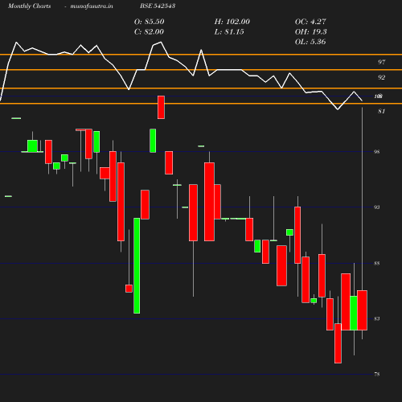The height and width of the screenshot is (402, 402).
Task: Click the topmost red candle touching the orange line
Action: (161, 107)
